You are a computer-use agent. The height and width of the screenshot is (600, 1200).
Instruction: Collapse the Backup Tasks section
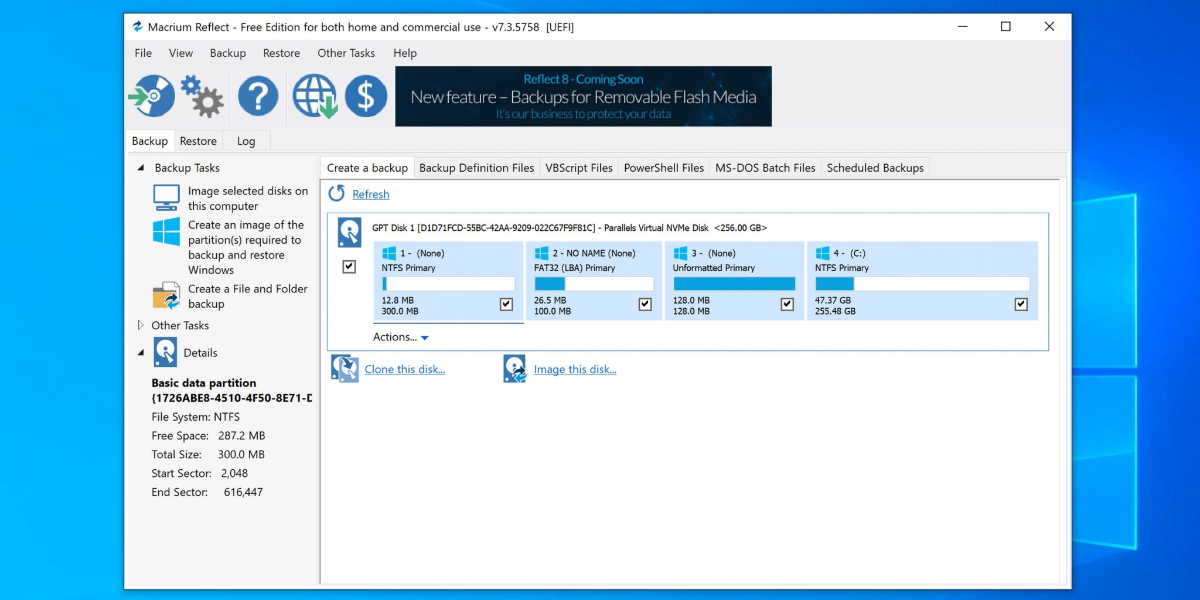pyautogui.click(x=141, y=168)
